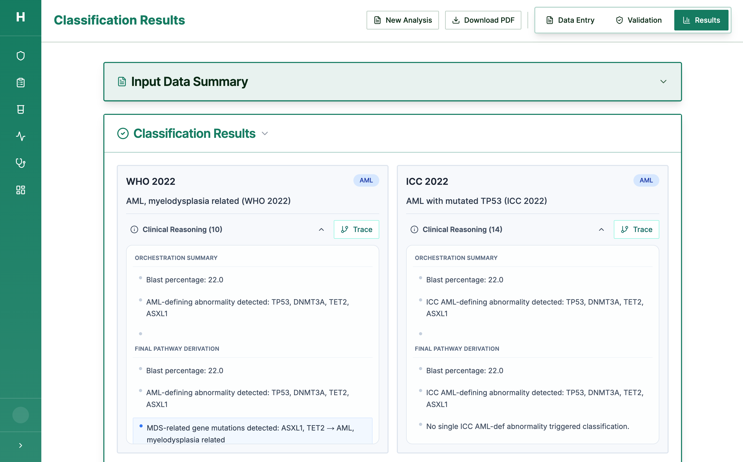Click the New Analysis button
The height and width of the screenshot is (462, 743).
point(403,20)
